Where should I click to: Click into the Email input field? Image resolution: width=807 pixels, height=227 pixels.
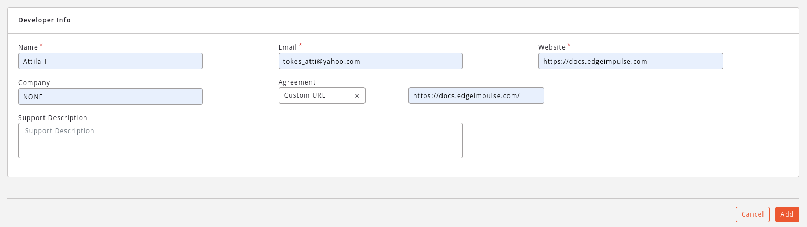pyautogui.click(x=371, y=61)
